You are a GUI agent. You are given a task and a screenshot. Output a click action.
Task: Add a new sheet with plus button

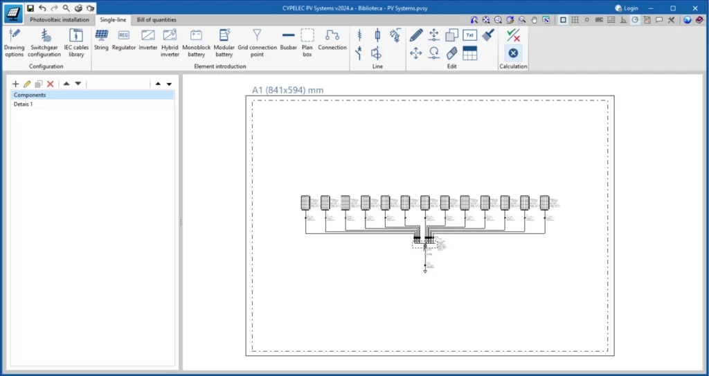click(15, 84)
